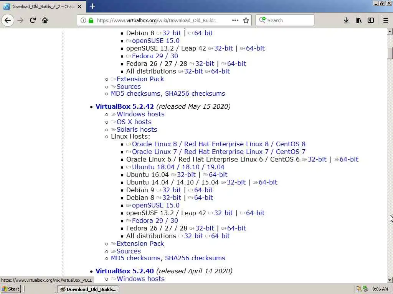Viewport: 393px width, 294px height.
Task: Download 5.2.42 Sources
Action: coord(129,251)
